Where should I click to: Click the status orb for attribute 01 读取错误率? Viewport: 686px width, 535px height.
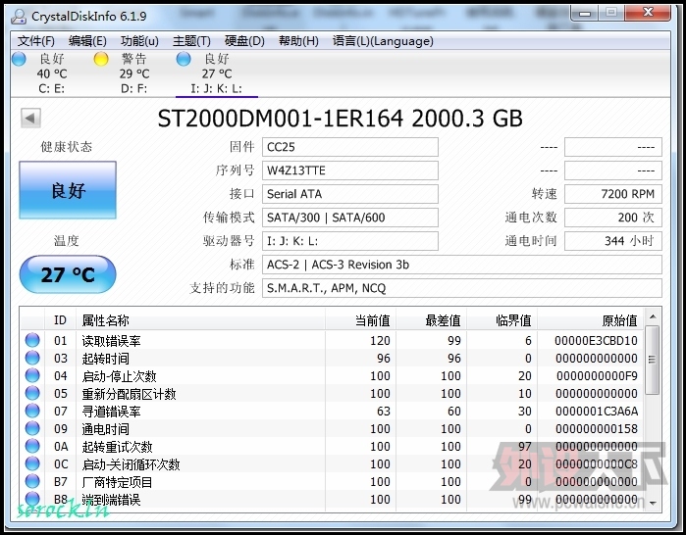(32, 340)
